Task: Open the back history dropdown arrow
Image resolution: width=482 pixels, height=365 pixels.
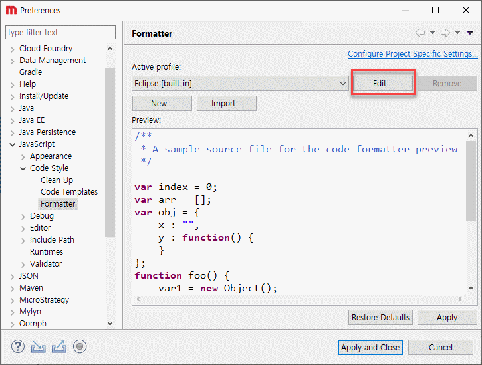Action: (x=432, y=33)
